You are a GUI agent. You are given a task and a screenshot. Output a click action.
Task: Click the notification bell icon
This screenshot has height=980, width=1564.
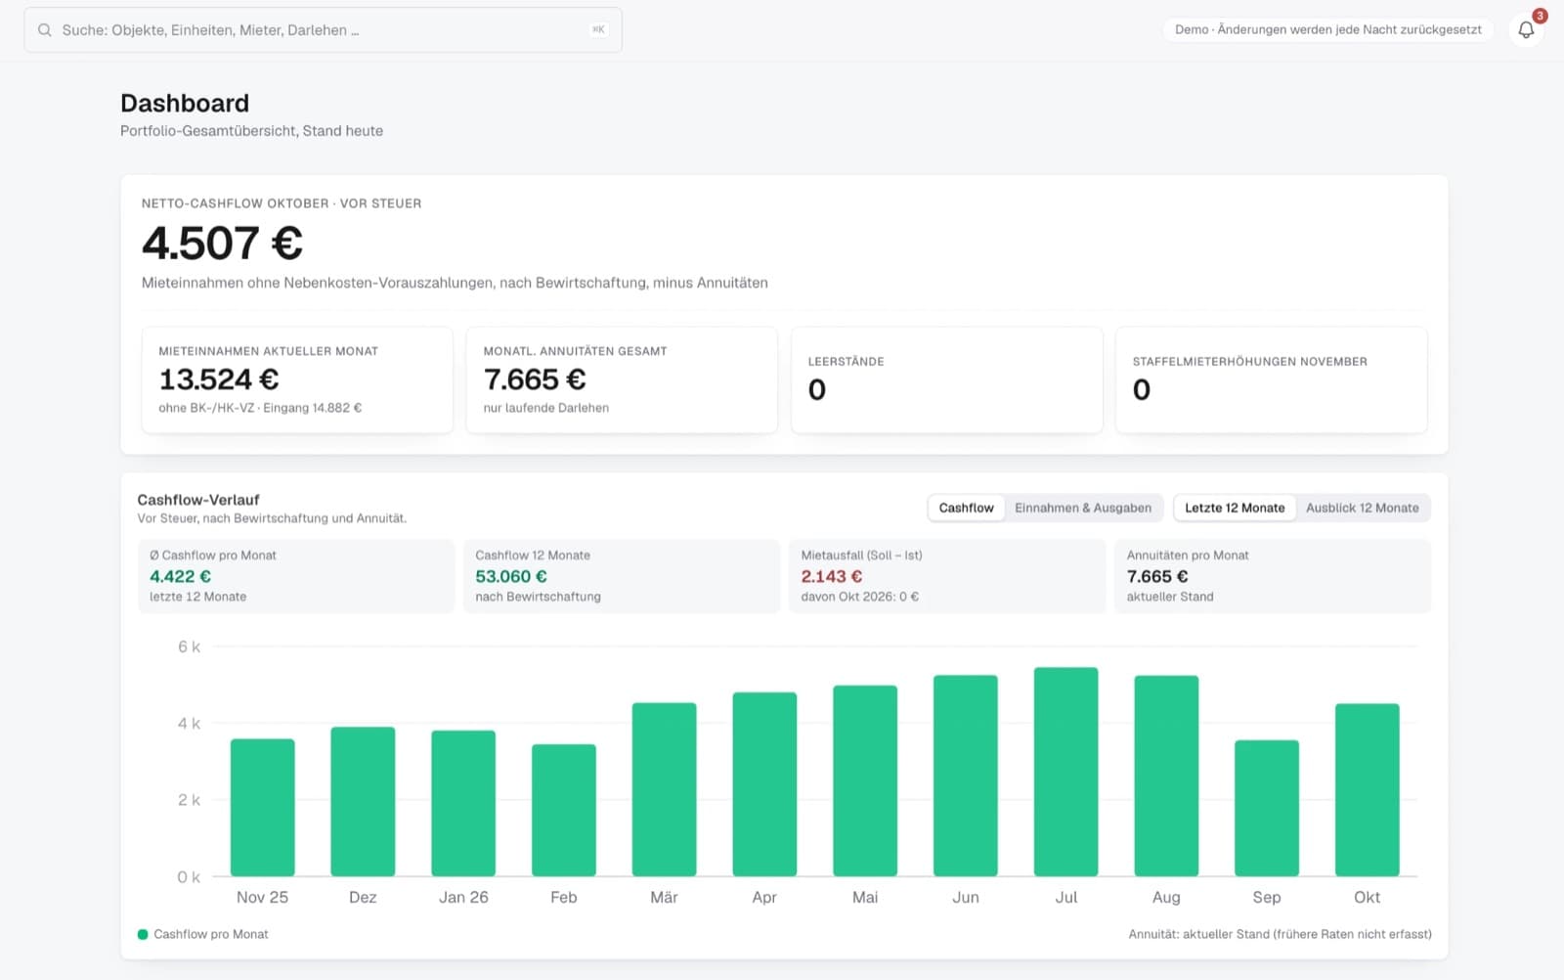pos(1526,30)
